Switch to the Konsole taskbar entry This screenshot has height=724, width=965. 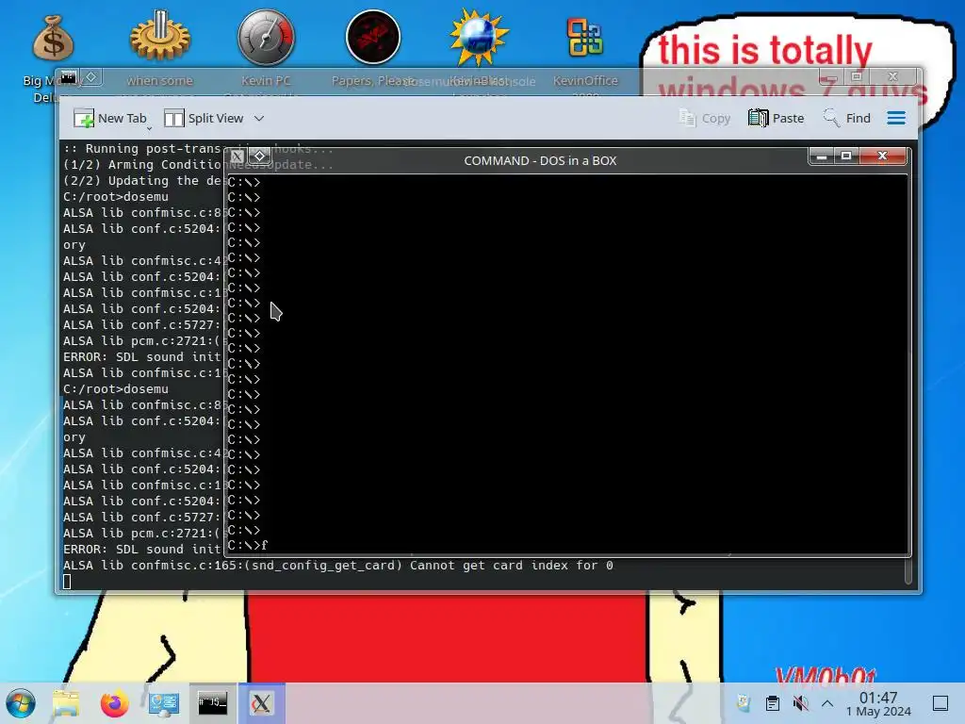click(x=212, y=703)
